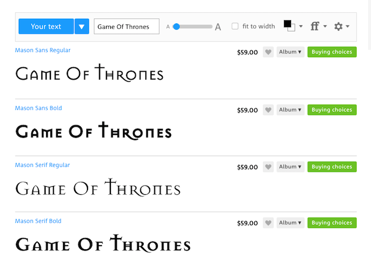371x261 pixels.
Task: Open the settings gear menu
Action: tap(341, 26)
